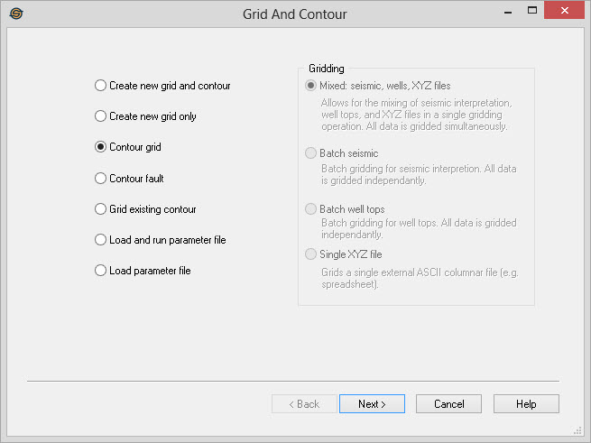
Task: Choose the 'Load parameter file' option
Action: point(101,271)
